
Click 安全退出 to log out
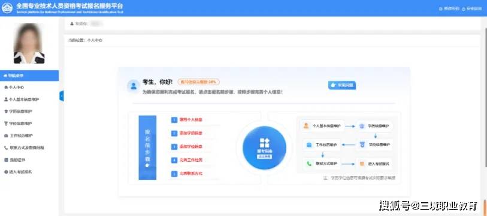click(x=472, y=9)
